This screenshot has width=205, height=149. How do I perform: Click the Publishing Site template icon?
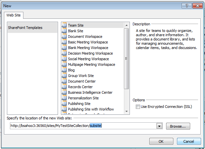pos(64,104)
